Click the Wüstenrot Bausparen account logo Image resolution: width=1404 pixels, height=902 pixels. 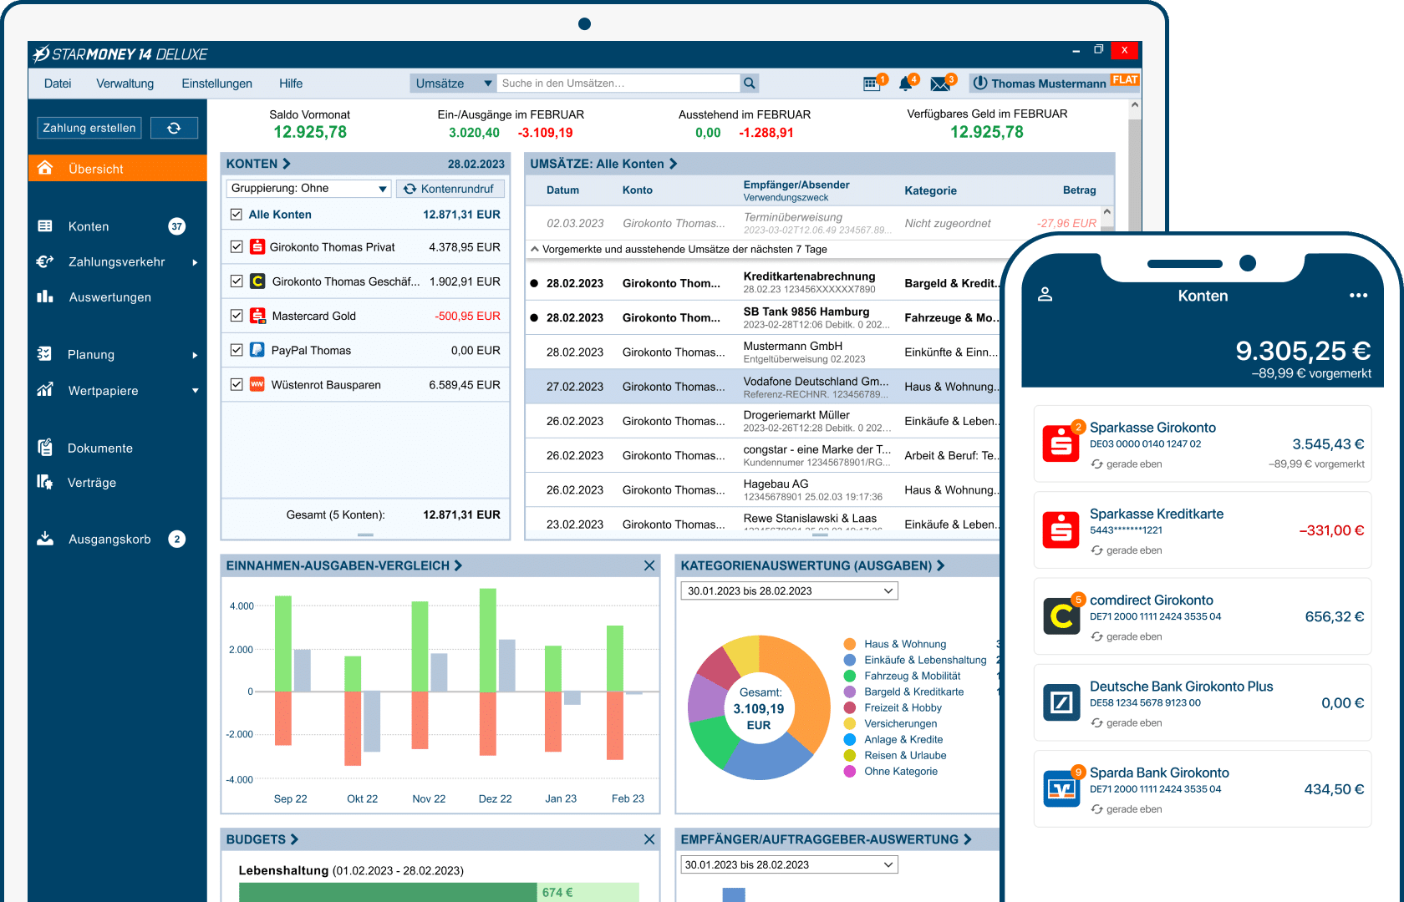(x=258, y=385)
